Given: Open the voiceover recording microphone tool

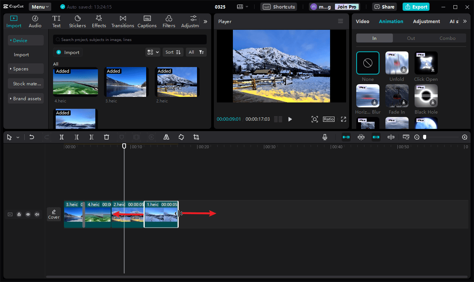Looking at the screenshot, I should (x=324, y=137).
